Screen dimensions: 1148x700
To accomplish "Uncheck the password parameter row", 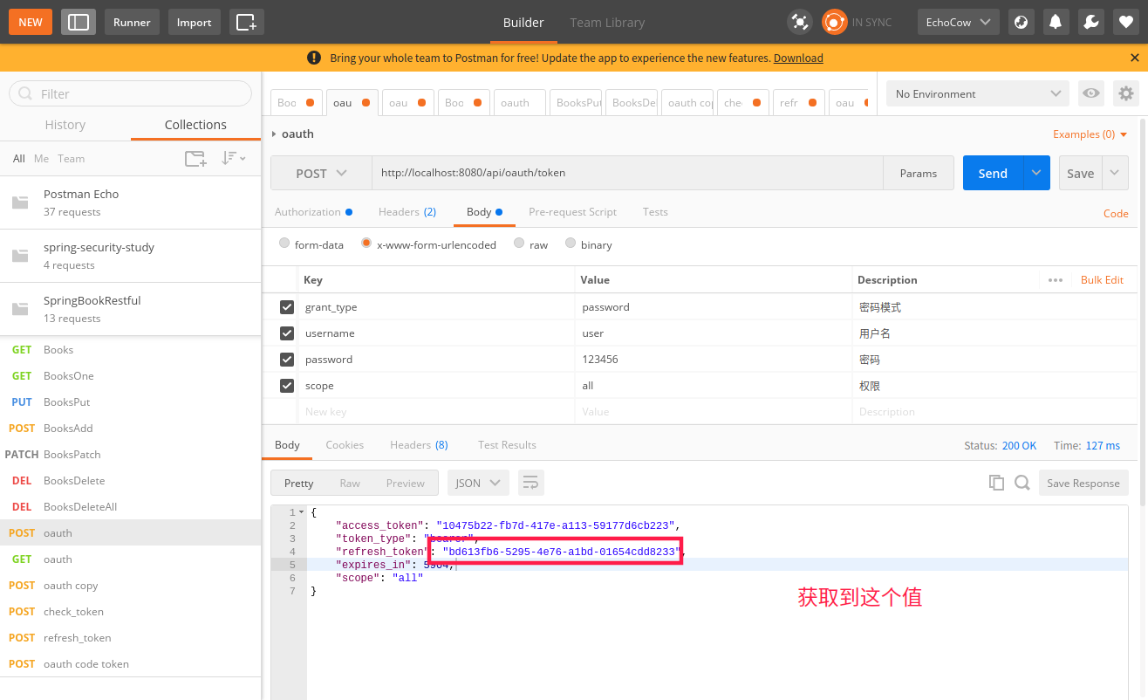I will 286,360.
